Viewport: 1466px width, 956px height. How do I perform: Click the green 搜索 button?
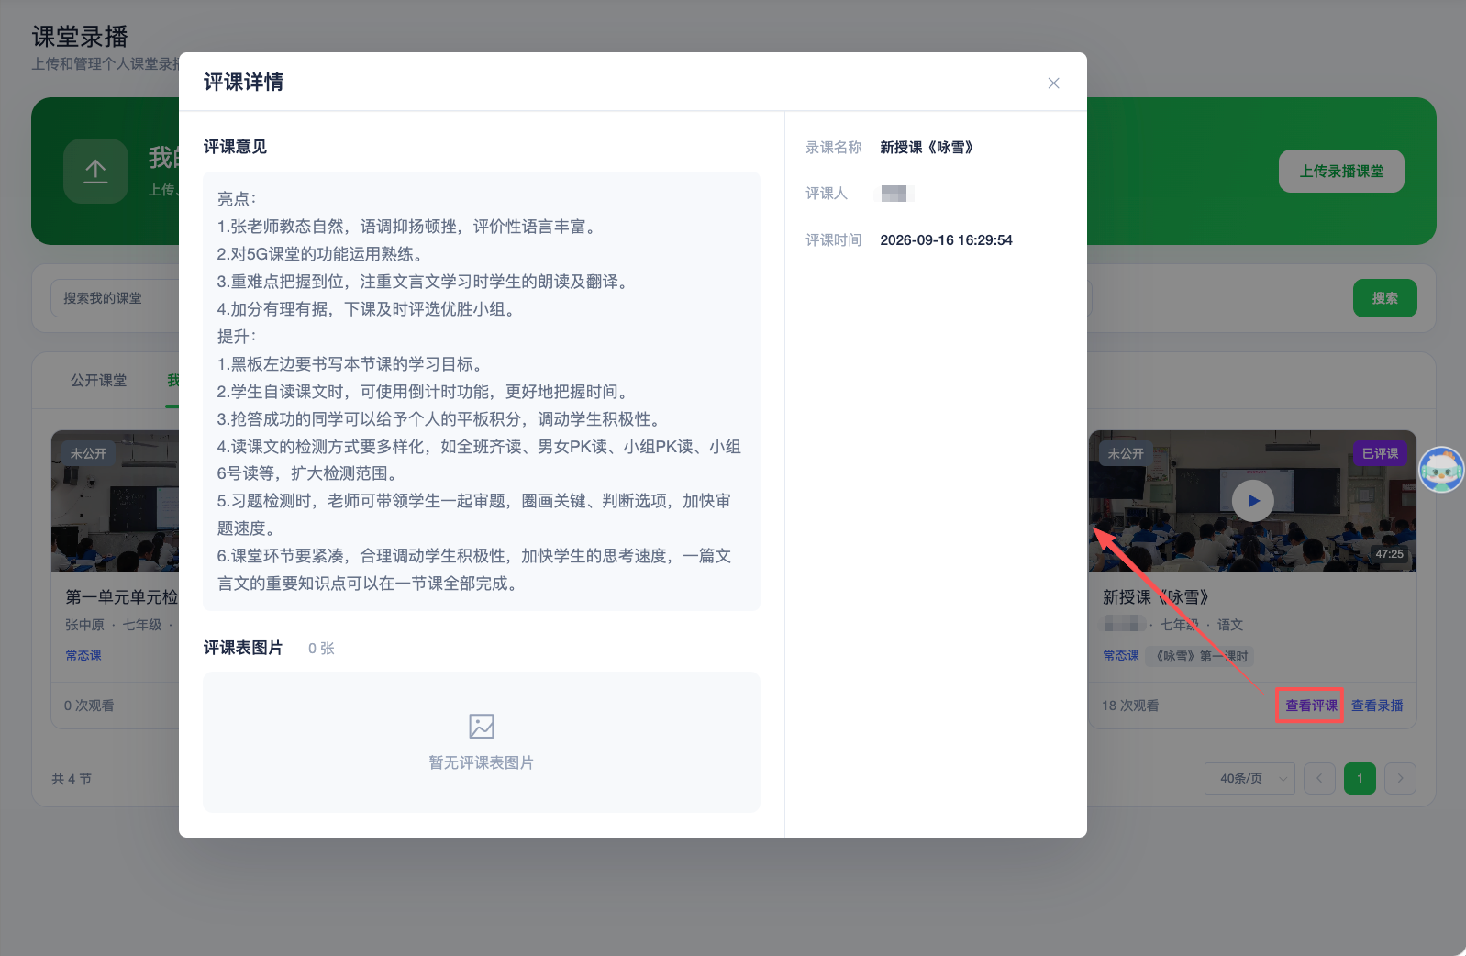1384,298
